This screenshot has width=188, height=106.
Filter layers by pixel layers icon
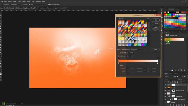pyautogui.click(x=175, y=76)
